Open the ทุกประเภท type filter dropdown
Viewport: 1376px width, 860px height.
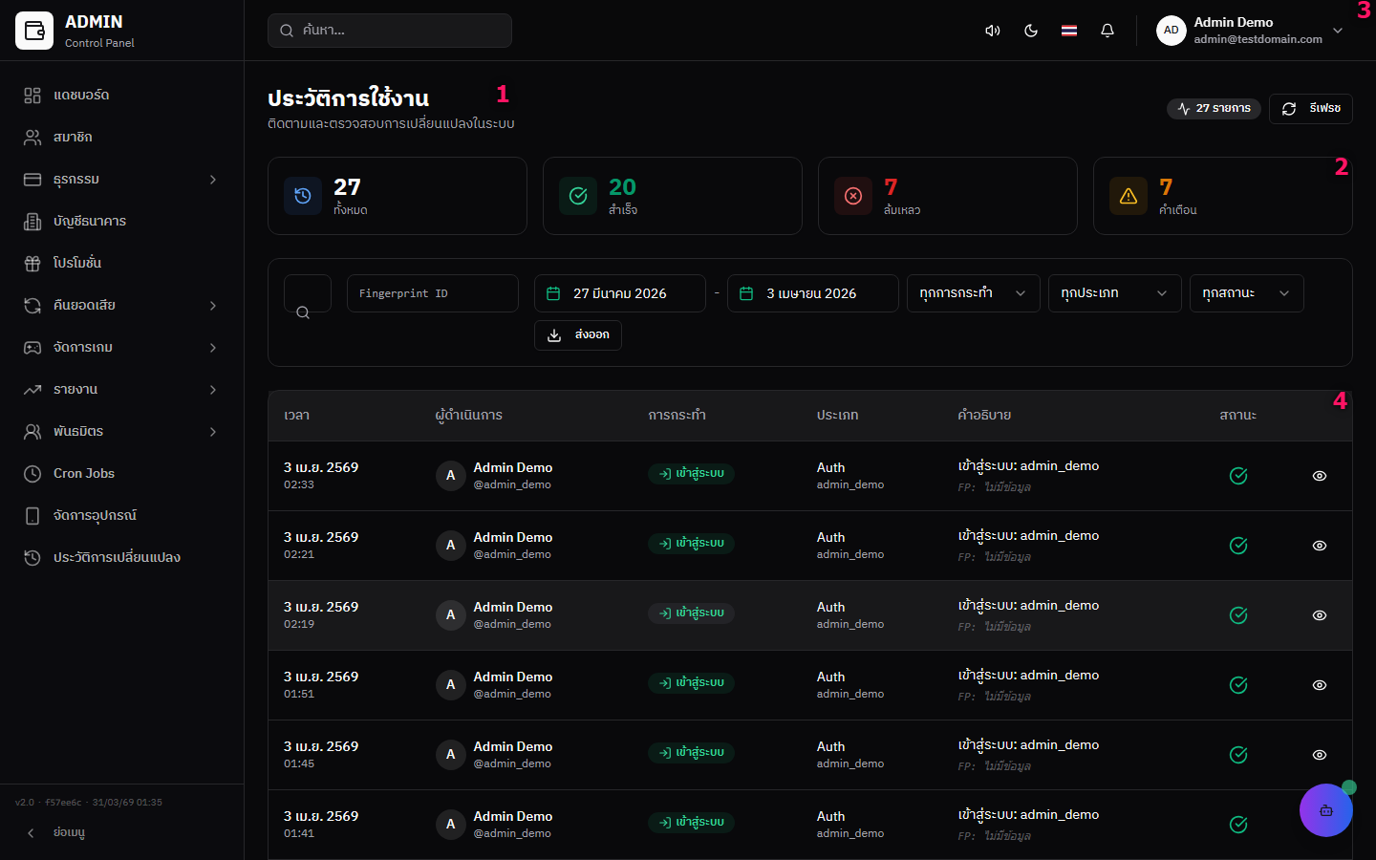pyautogui.click(x=1113, y=293)
